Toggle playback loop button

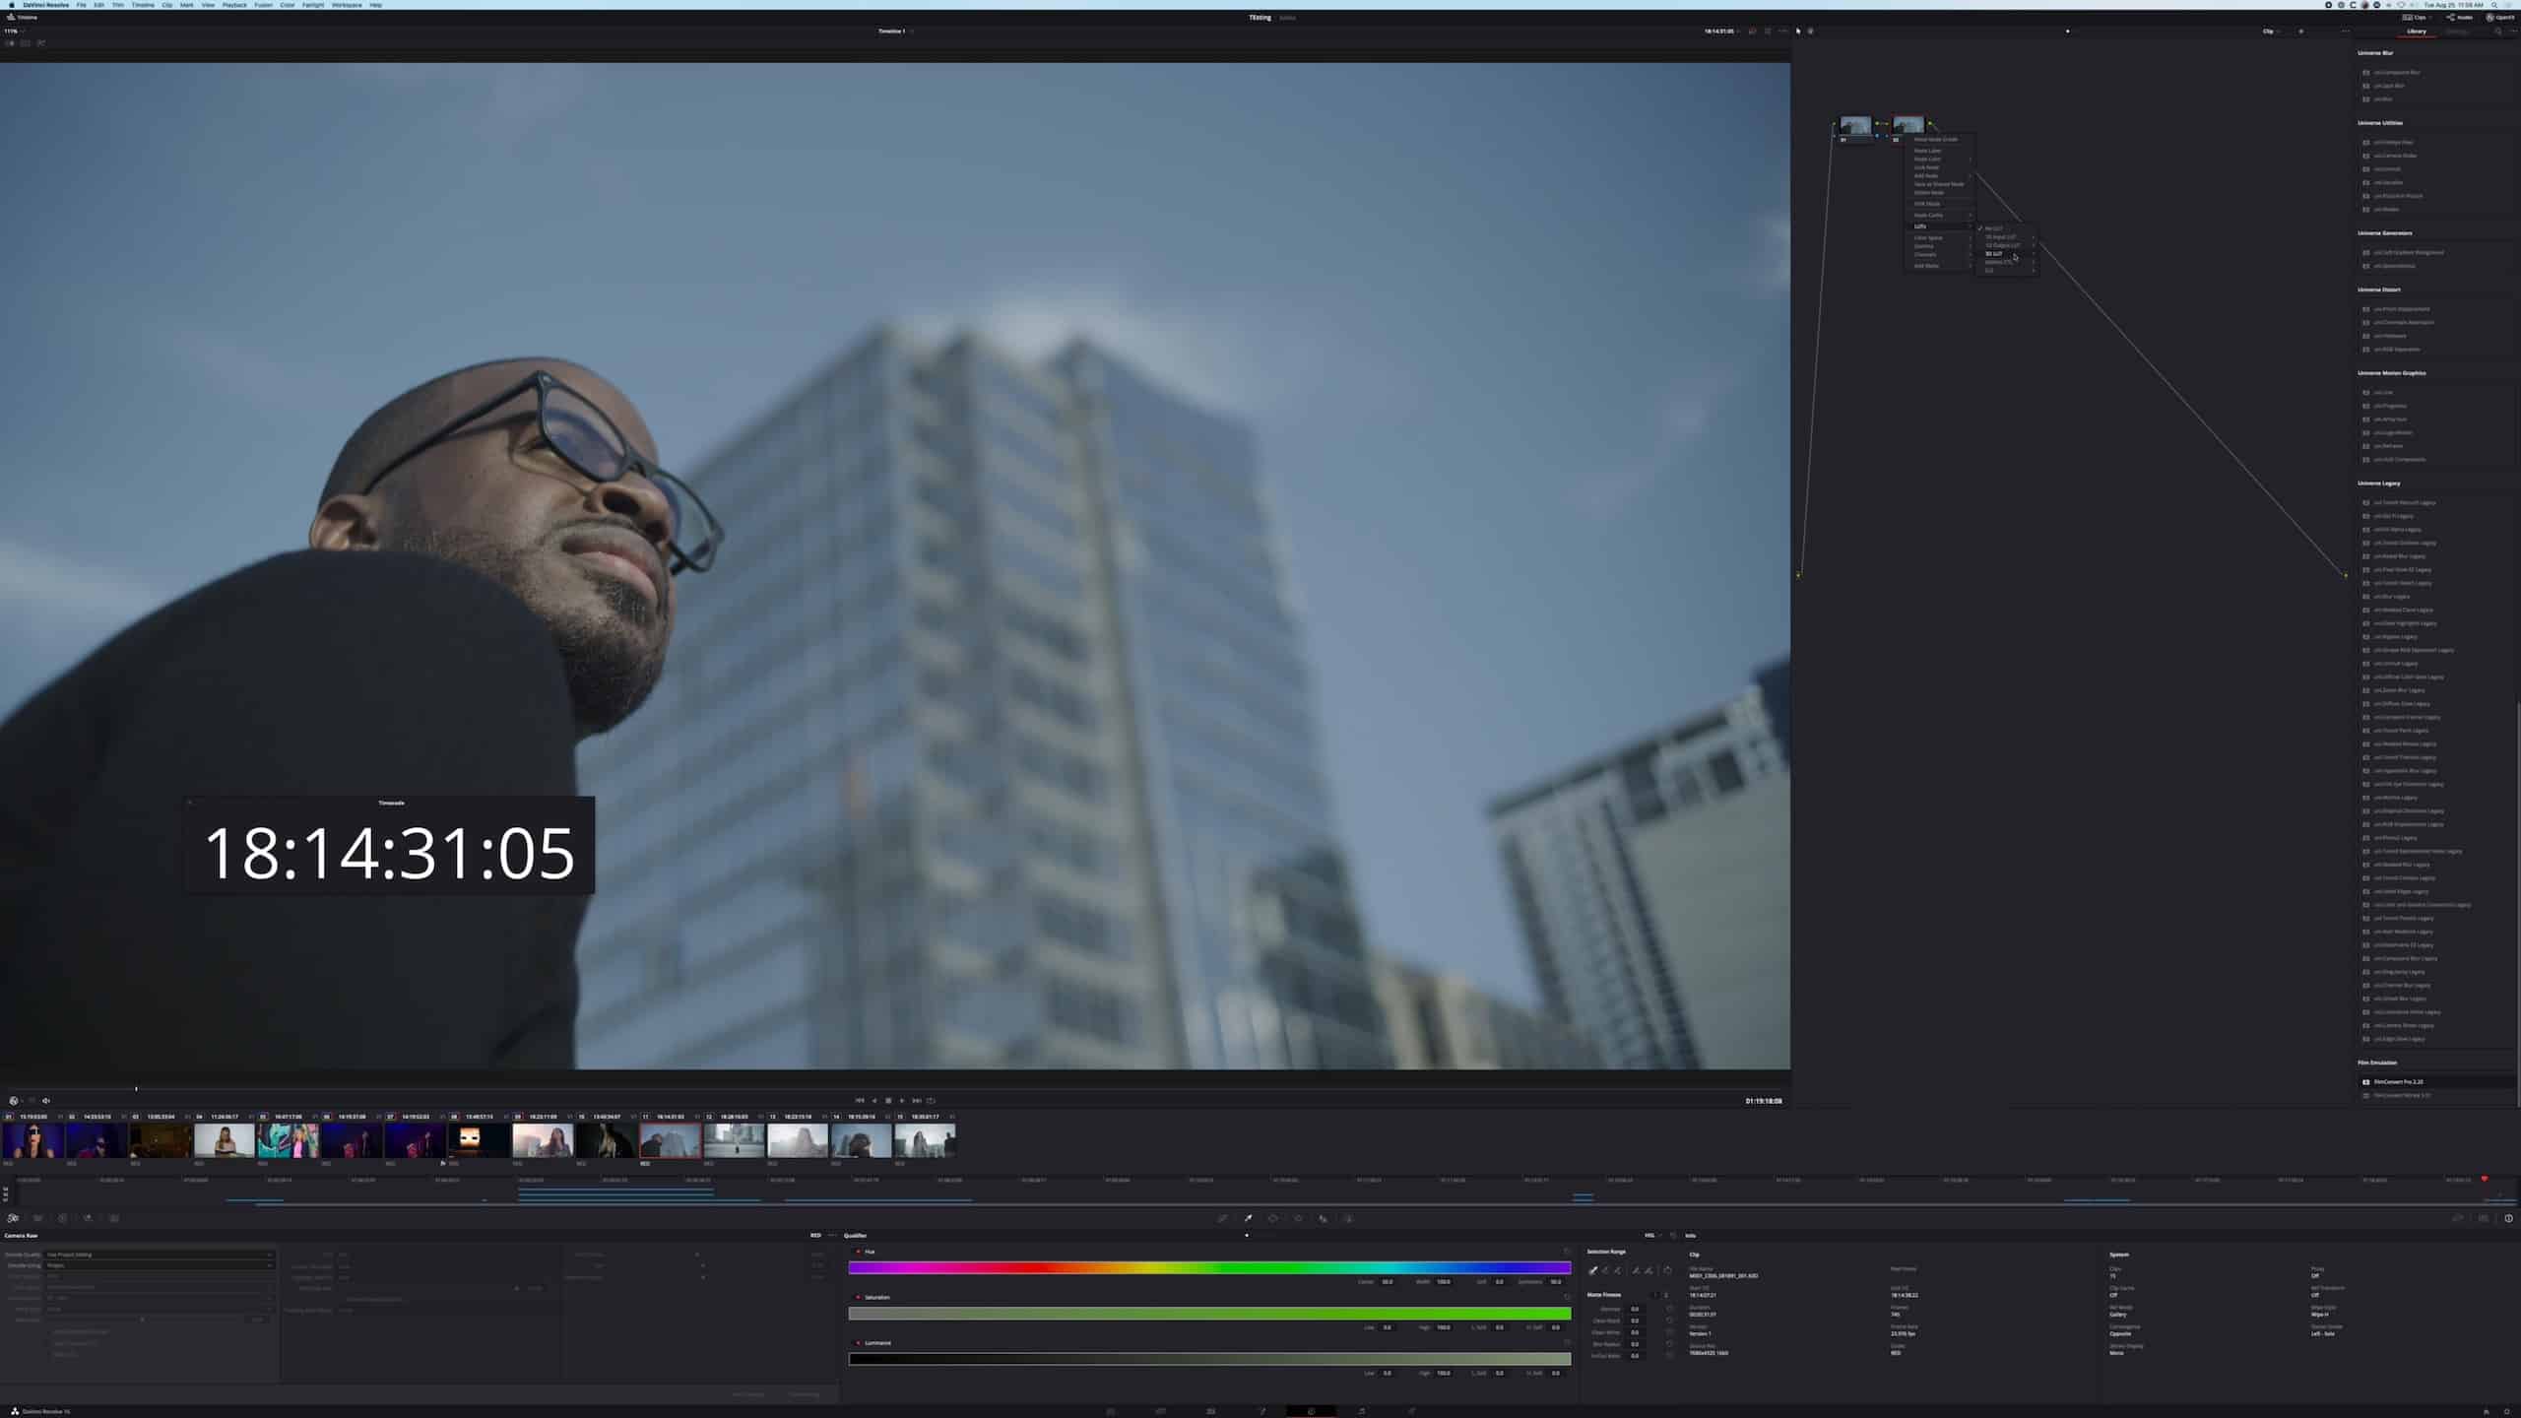point(931,1101)
